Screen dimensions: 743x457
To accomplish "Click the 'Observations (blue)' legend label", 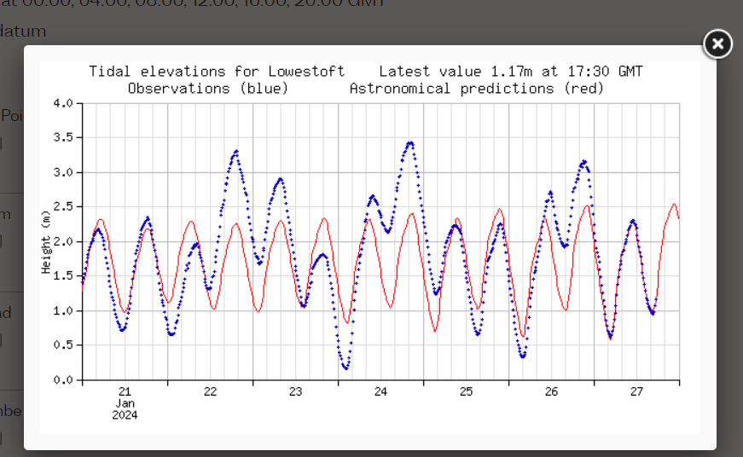I will click(x=208, y=89).
